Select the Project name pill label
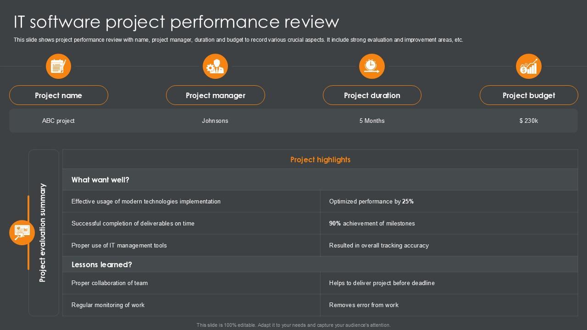The height and width of the screenshot is (330, 587). click(x=59, y=95)
